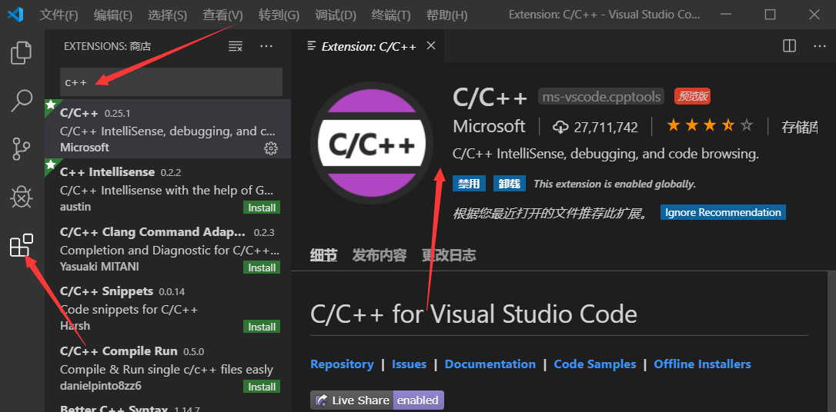Open the Repository link
The image size is (836, 412).
pos(342,364)
